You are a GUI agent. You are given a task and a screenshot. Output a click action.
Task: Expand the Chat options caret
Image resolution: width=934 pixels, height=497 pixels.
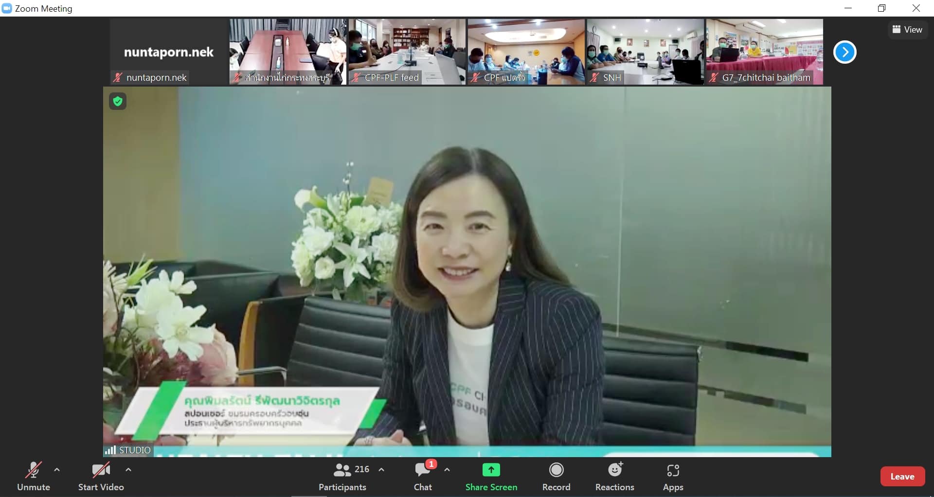[447, 470]
